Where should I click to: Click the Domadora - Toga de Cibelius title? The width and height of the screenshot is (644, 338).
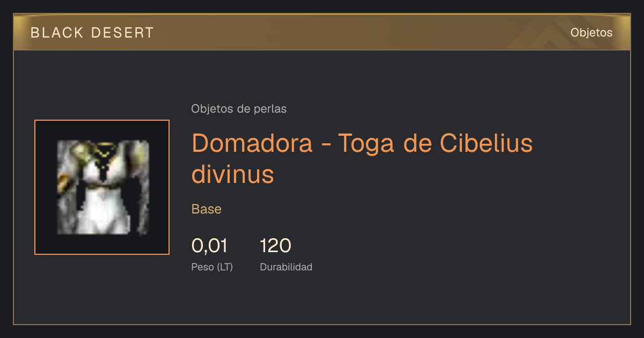(362, 143)
